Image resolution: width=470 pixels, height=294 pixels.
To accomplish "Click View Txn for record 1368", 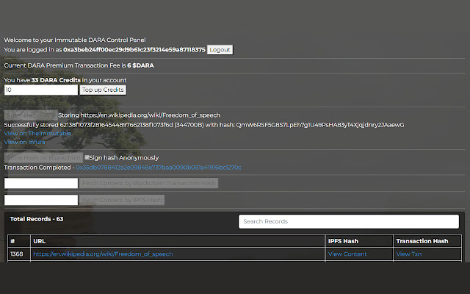I will (409, 254).
